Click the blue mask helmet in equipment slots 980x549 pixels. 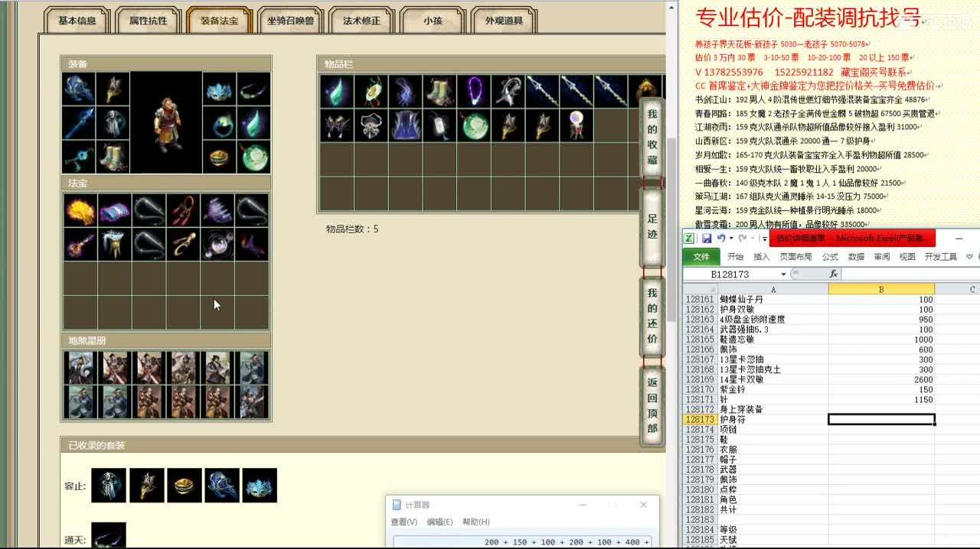point(218,89)
